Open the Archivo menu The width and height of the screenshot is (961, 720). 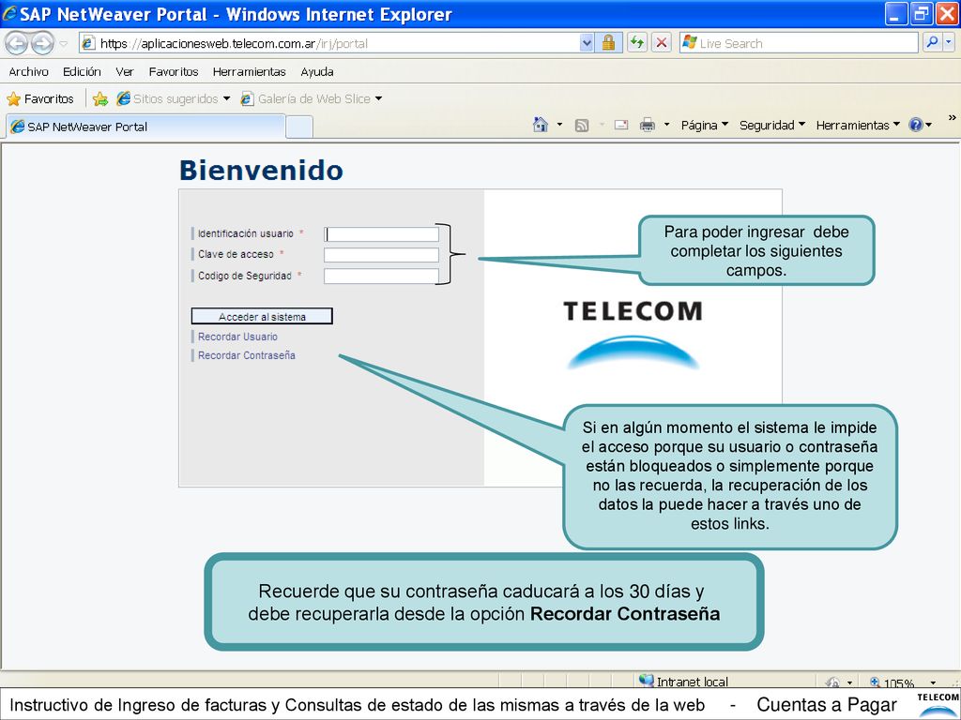28,71
